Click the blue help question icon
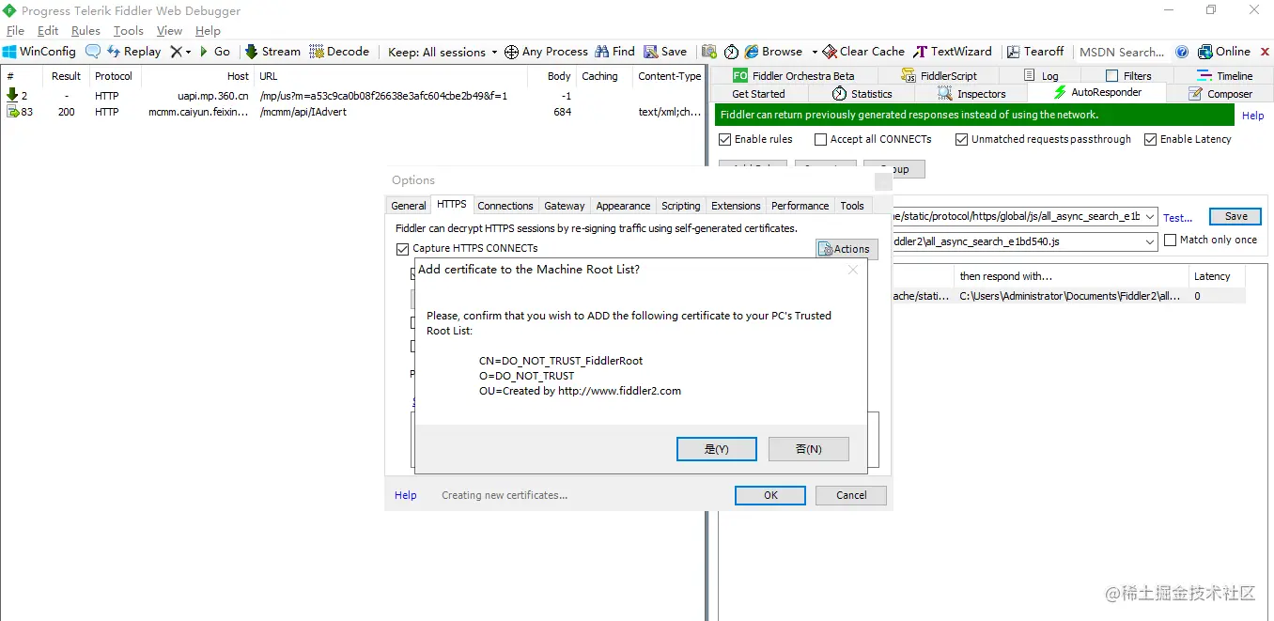Image resolution: width=1274 pixels, height=621 pixels. 1182,52
